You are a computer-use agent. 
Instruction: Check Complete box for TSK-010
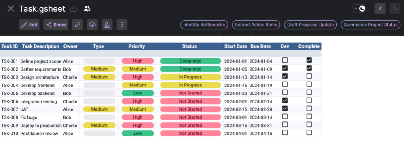click(309, 133)
